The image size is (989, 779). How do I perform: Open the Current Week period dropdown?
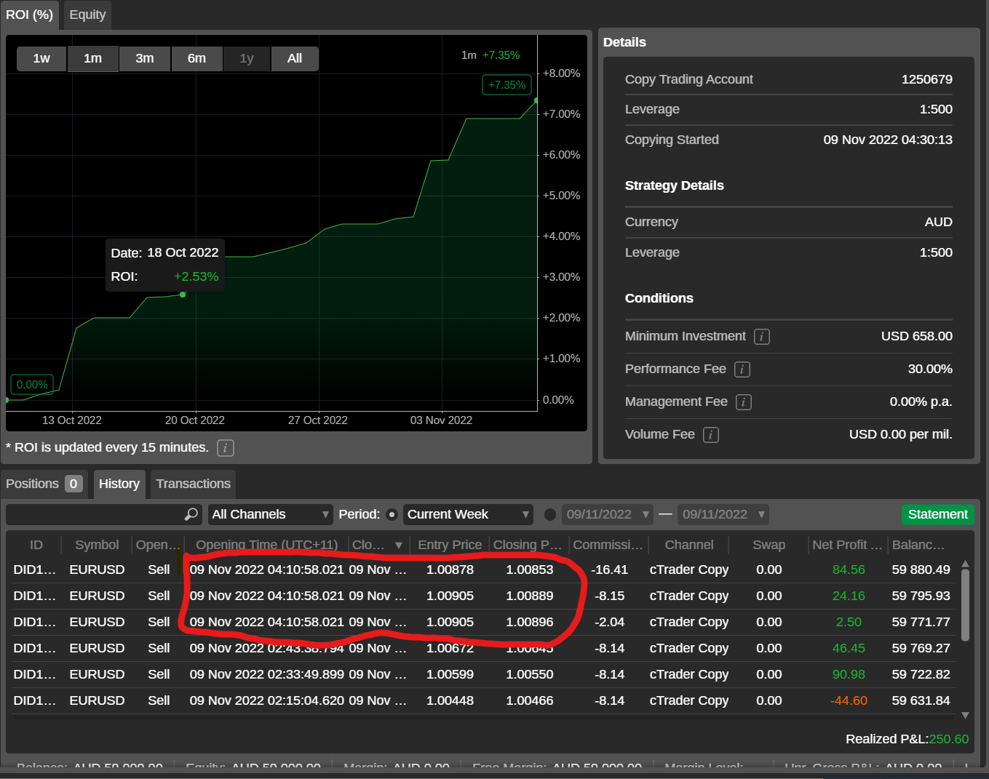pos(468,515)
